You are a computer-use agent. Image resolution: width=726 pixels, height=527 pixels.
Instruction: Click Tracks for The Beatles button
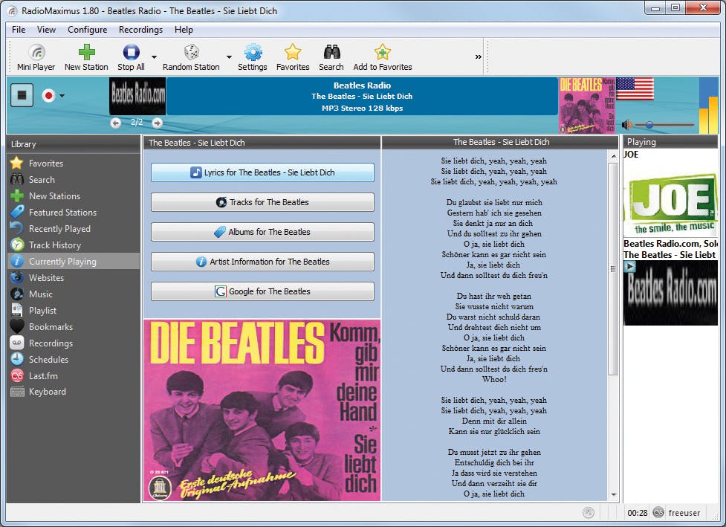(262, 202)
